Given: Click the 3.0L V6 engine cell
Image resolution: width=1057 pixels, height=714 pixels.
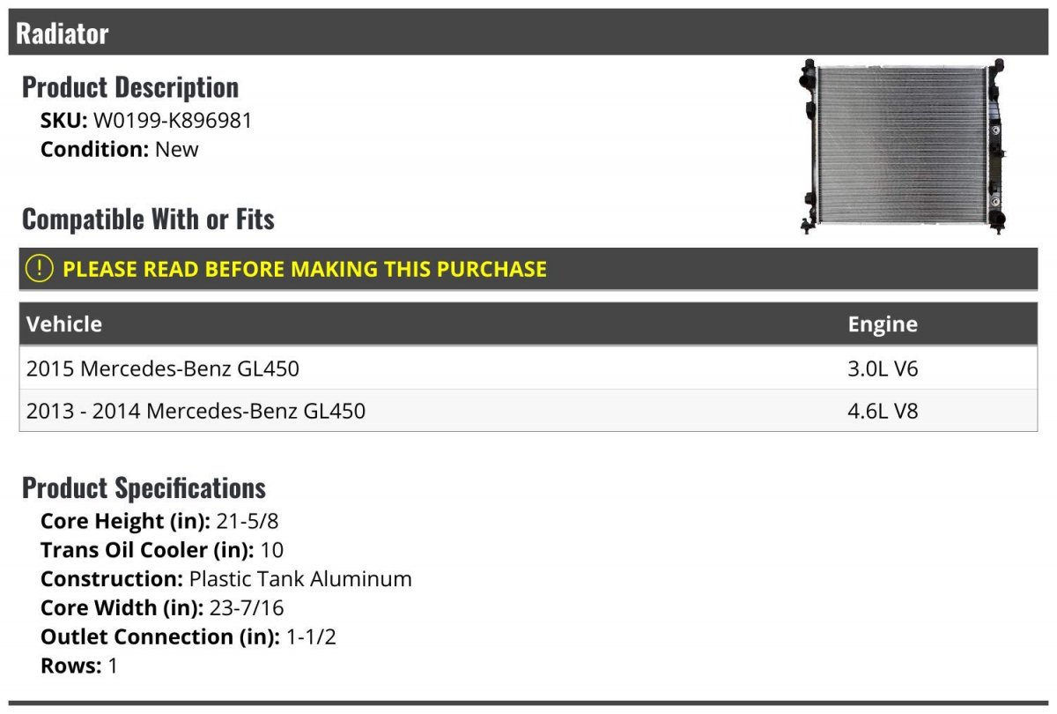Looking at the screenshot, I should coord(883,368).
